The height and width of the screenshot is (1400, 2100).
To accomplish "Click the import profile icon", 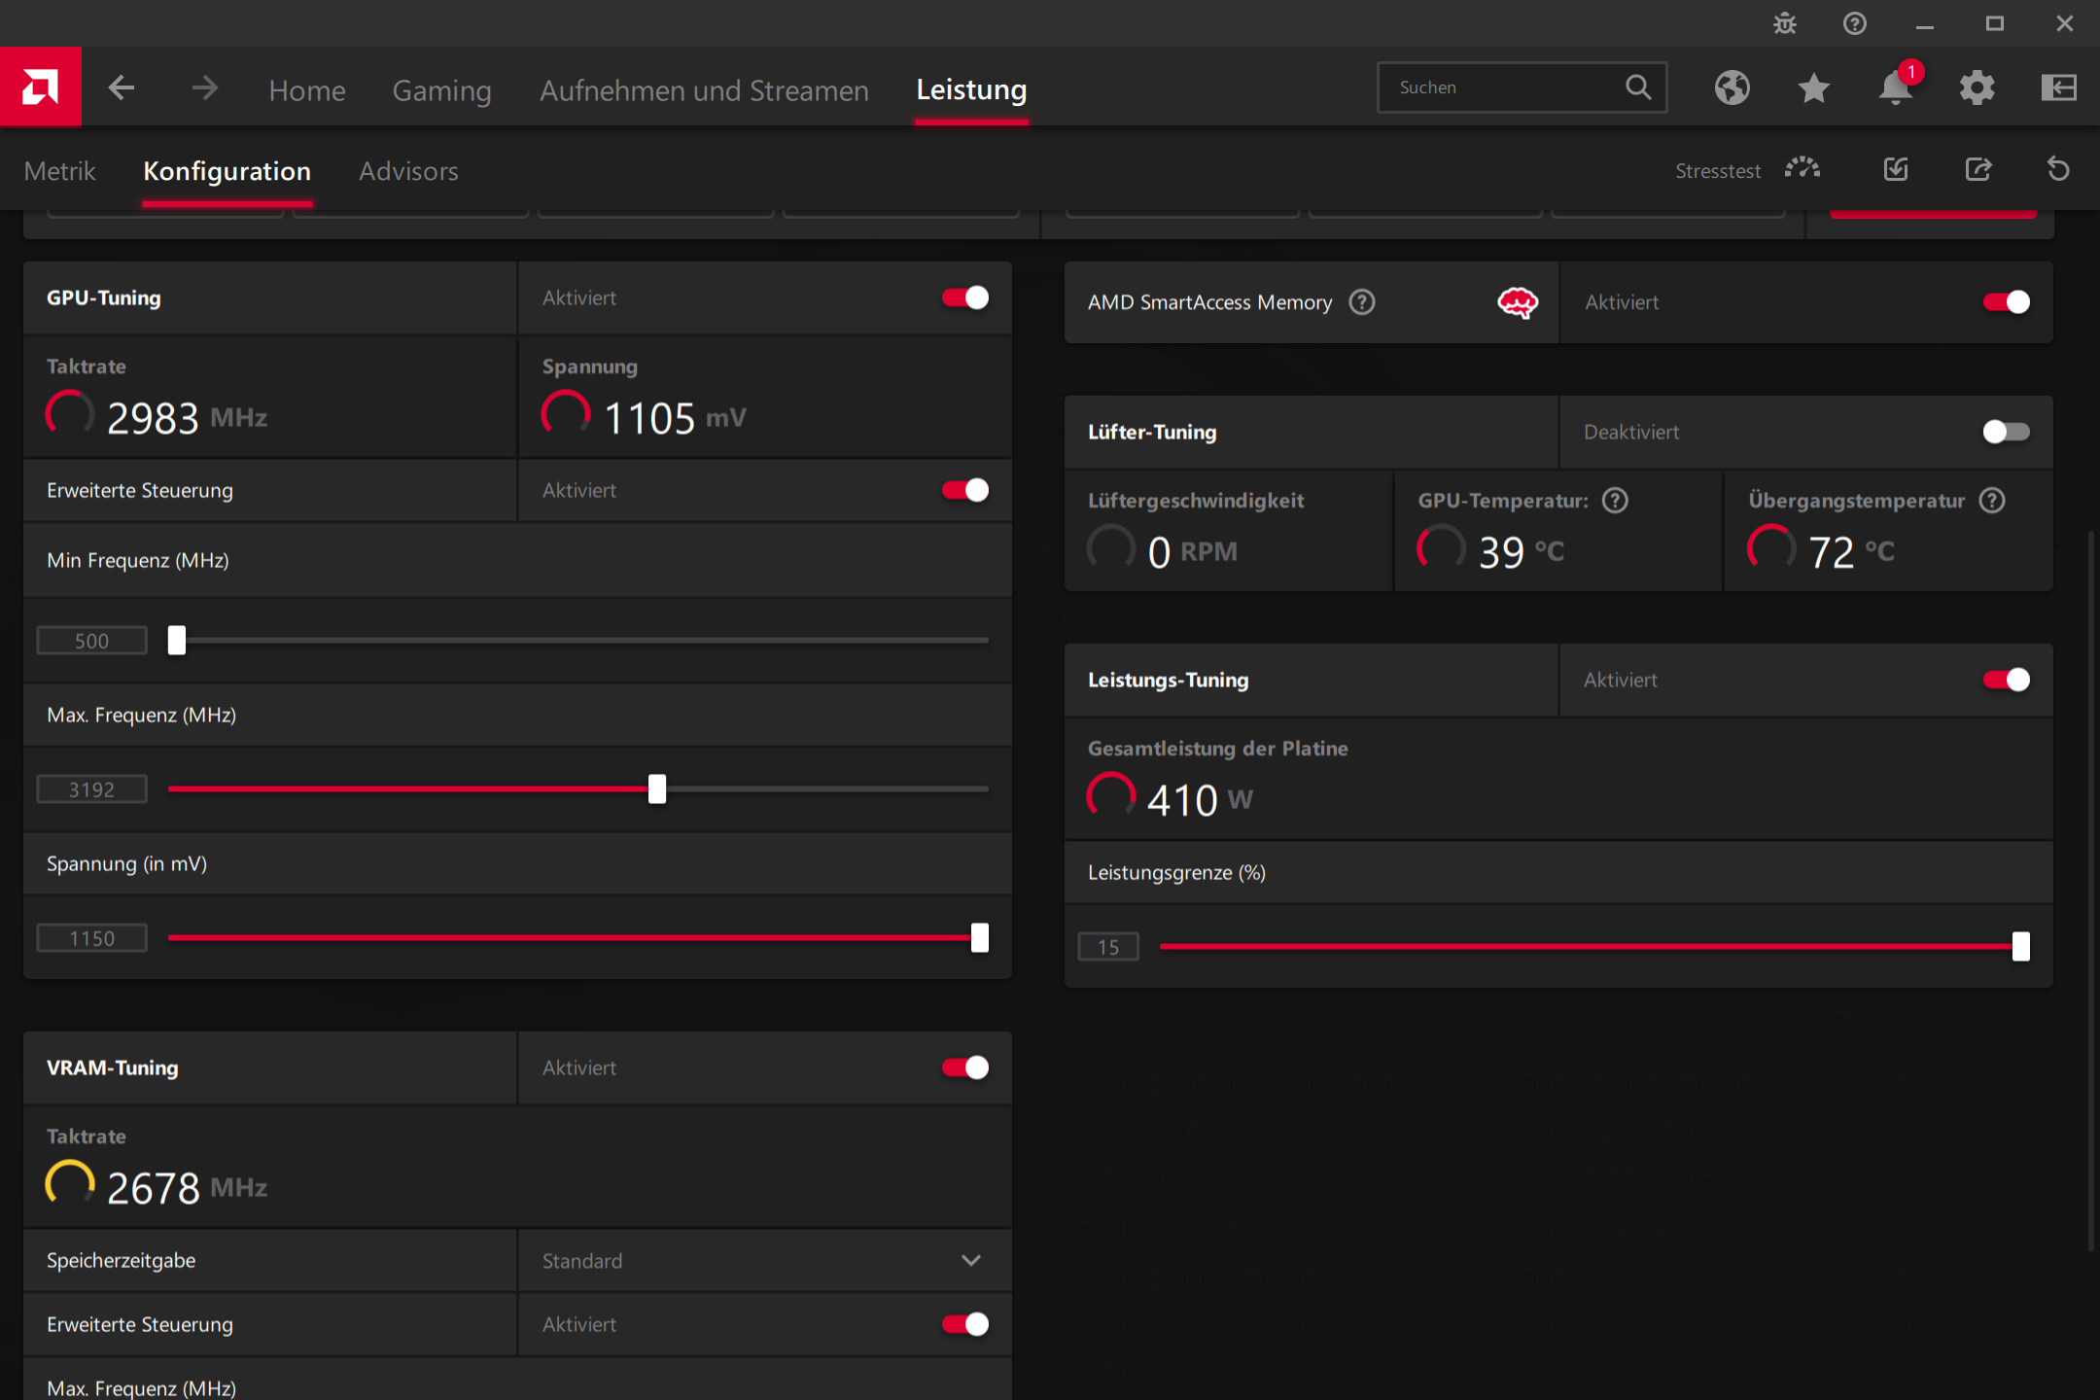I will pos(1896,169).
